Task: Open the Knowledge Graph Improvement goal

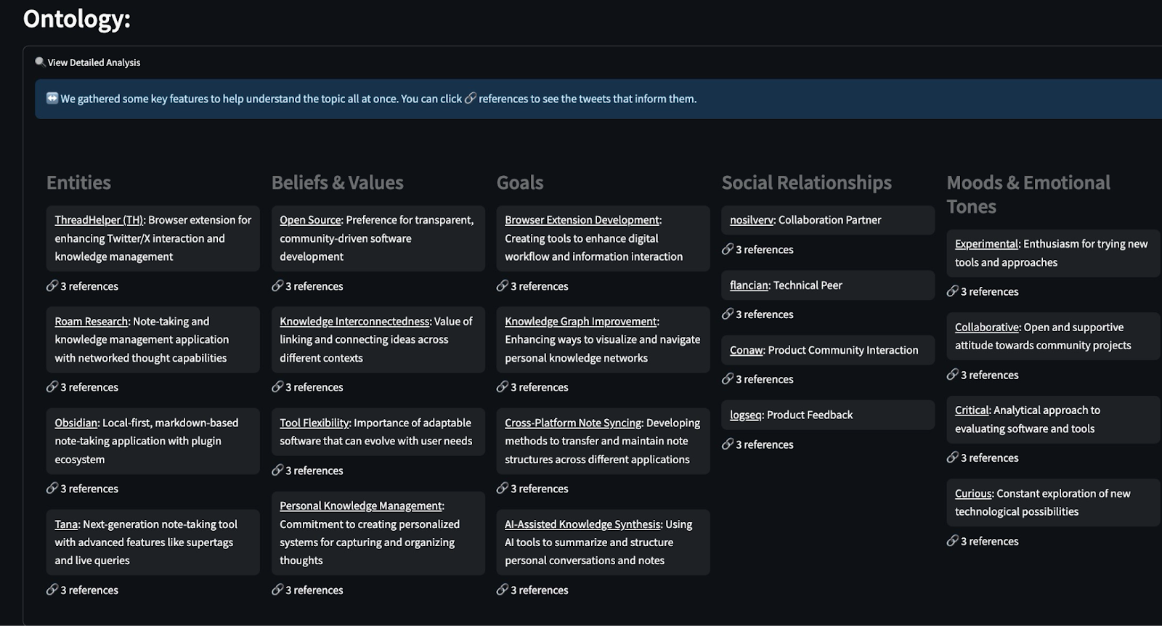Action: [580, 322]
